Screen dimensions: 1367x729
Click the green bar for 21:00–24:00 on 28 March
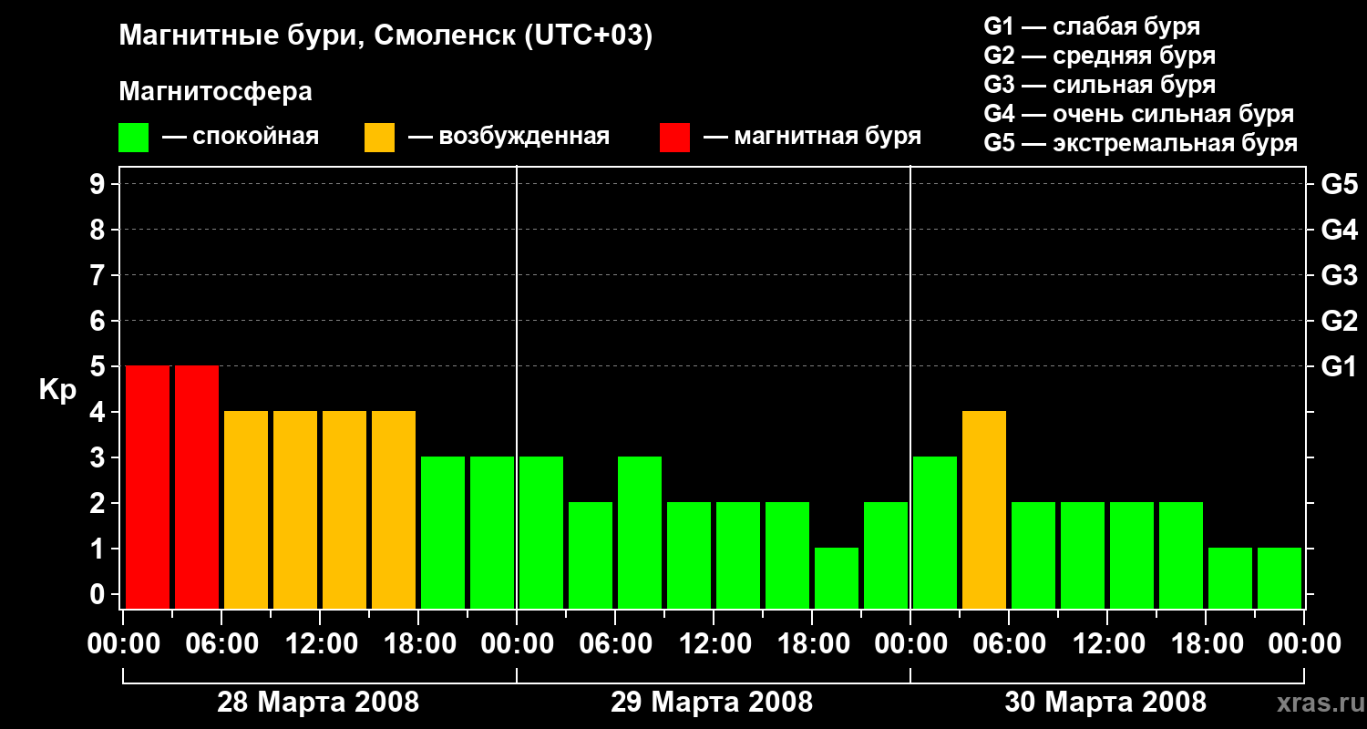coord(492,532)
